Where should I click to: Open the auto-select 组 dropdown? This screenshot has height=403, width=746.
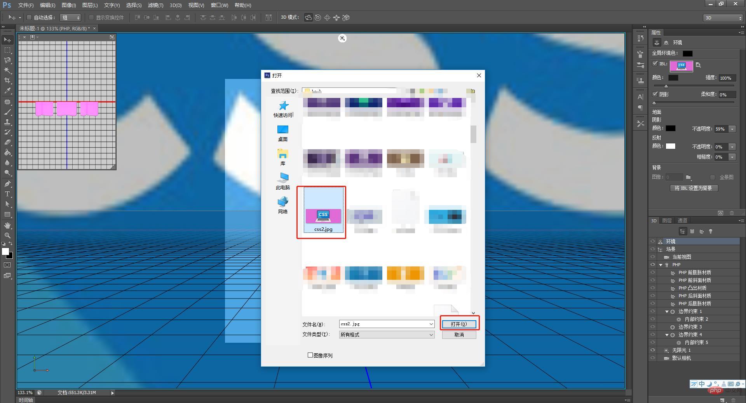[x=70, y=17]
